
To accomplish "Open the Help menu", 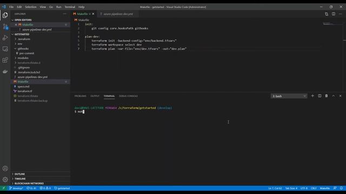I will pyautogui.click(x=81, y=7).
